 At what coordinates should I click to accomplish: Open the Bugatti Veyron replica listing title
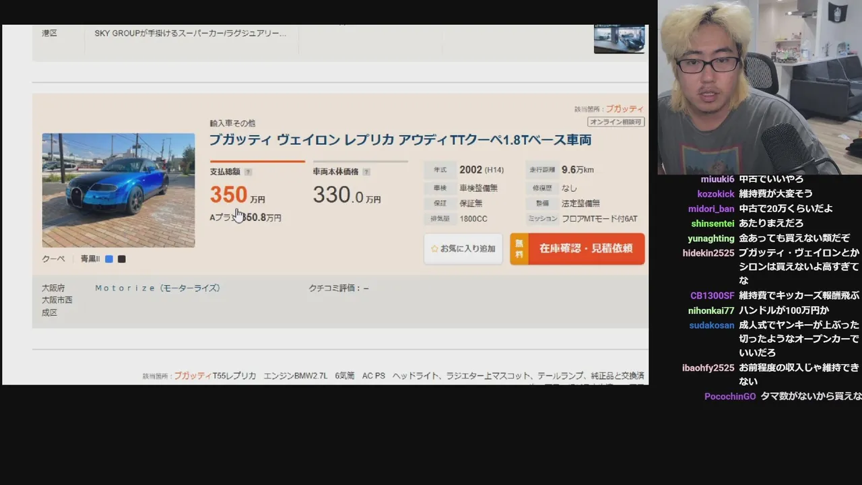(x=400, y=140)
